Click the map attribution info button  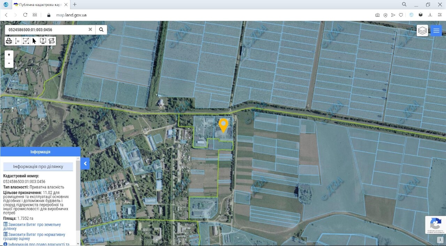[440, 240]
